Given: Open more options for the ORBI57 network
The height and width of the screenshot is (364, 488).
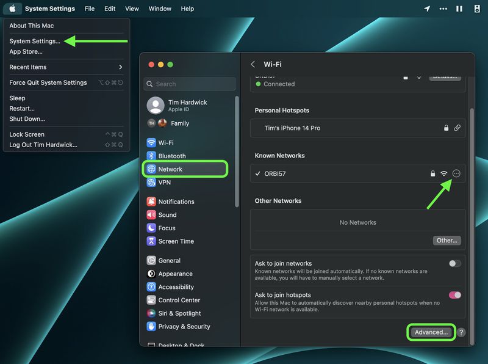Looking at the screenshot, I should pyautogui.click(x=458, y=173).
